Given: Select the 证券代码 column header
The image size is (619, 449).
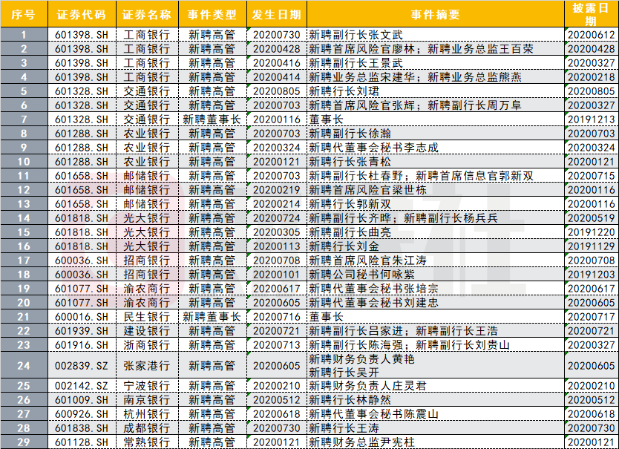Looking at the screenshot, I should (82, 14).
